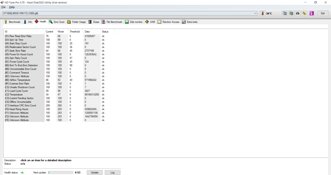Select the Unsafe Shutdown Count row
The image size is (331, 175).
point(59,87)
